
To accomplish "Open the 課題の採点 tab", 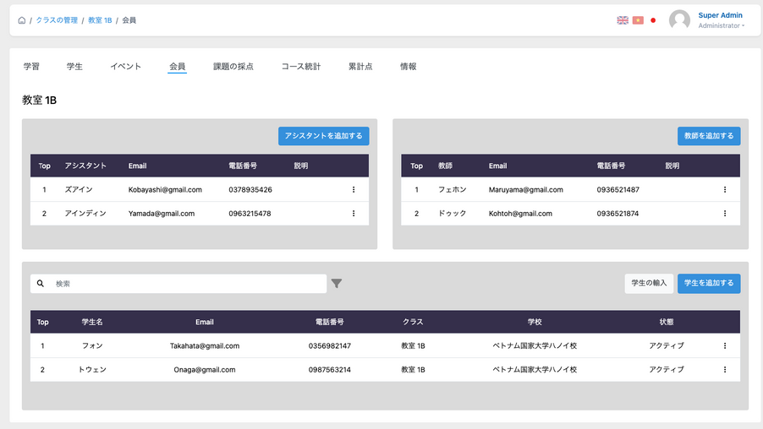I will [233, 67].
